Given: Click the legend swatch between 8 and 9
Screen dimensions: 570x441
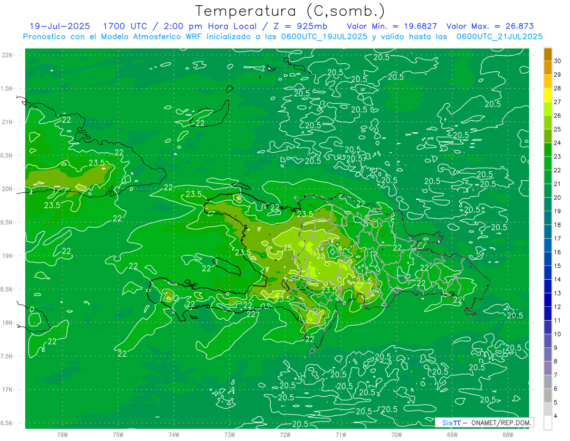Looking at the screenshot, I should tap(548, 354).
